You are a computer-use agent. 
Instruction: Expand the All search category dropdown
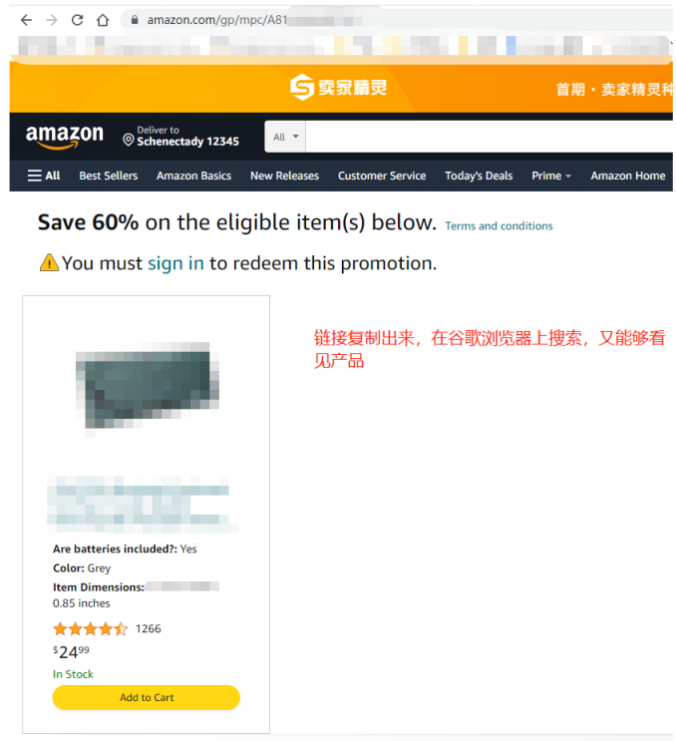285,137
